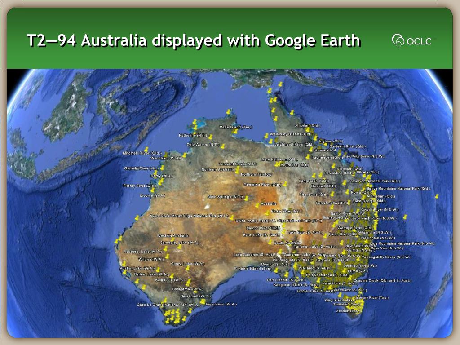Select the Coopers Creek (Qld. and S. Aust.) label

[383, 280]
